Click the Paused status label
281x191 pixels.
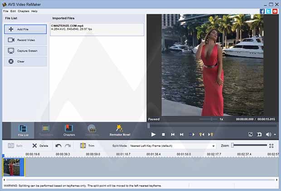tap(154, 119)
